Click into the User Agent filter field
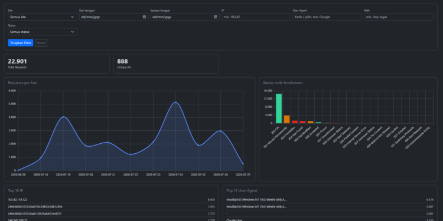The height and width of the screenshot is (221, 443). coord(327,17)
